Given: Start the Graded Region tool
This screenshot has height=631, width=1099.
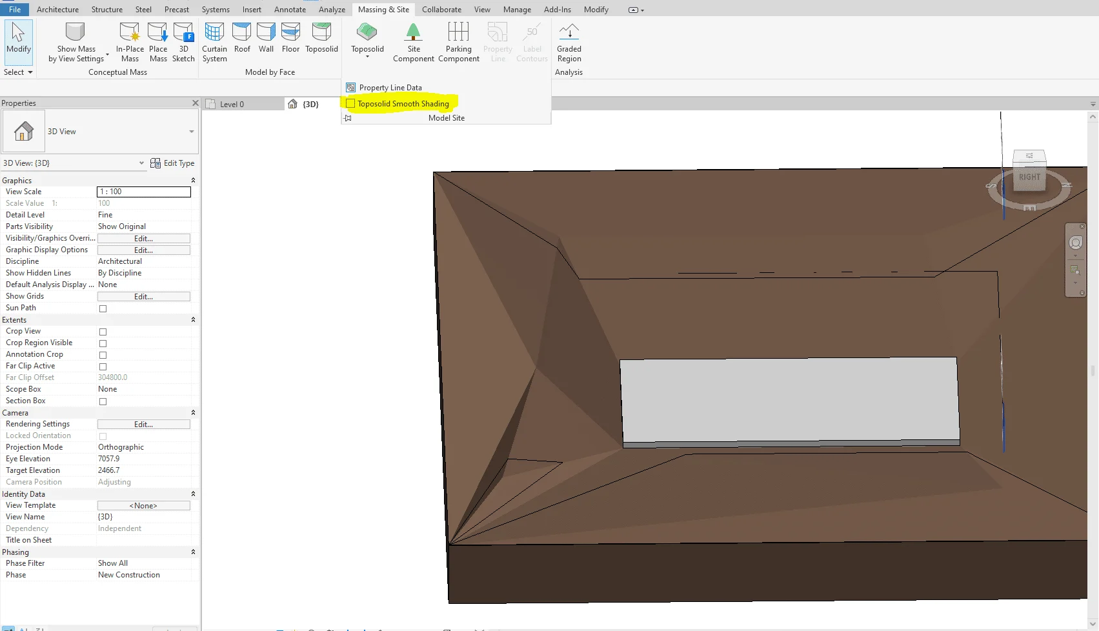Looking at the screenshot, I should coord(569,39).
